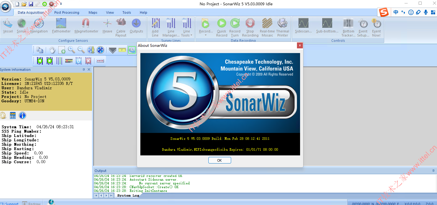Trigger Event Now
Screen dimensions: 437x205
(376, 27)
